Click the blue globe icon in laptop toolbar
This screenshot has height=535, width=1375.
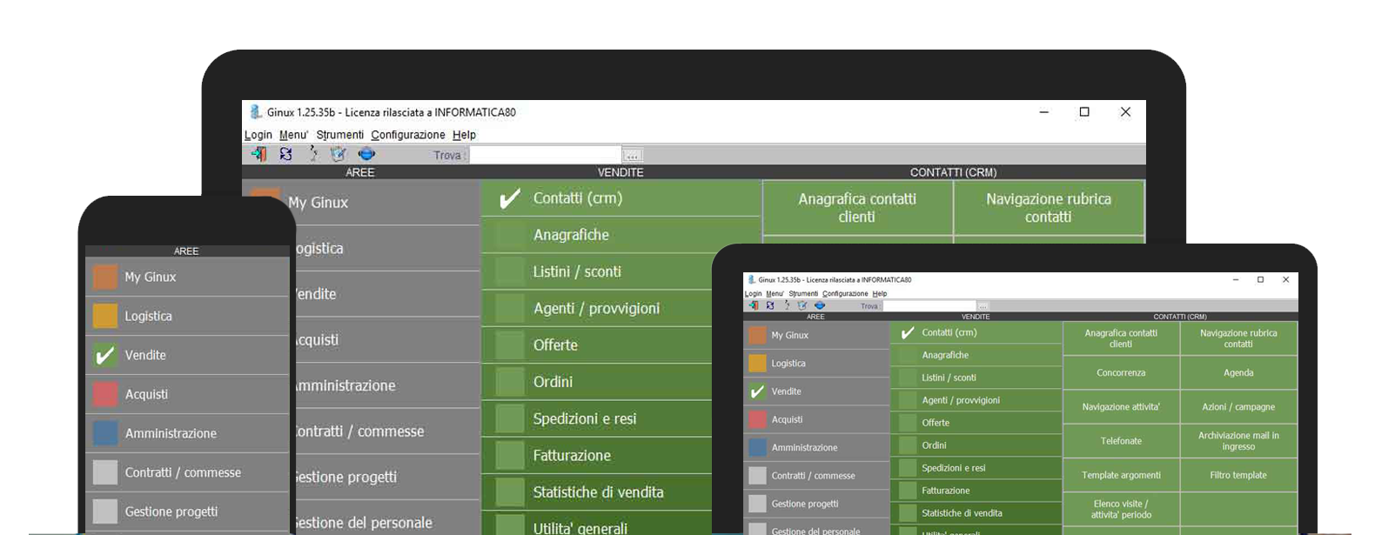coord(366,154)
